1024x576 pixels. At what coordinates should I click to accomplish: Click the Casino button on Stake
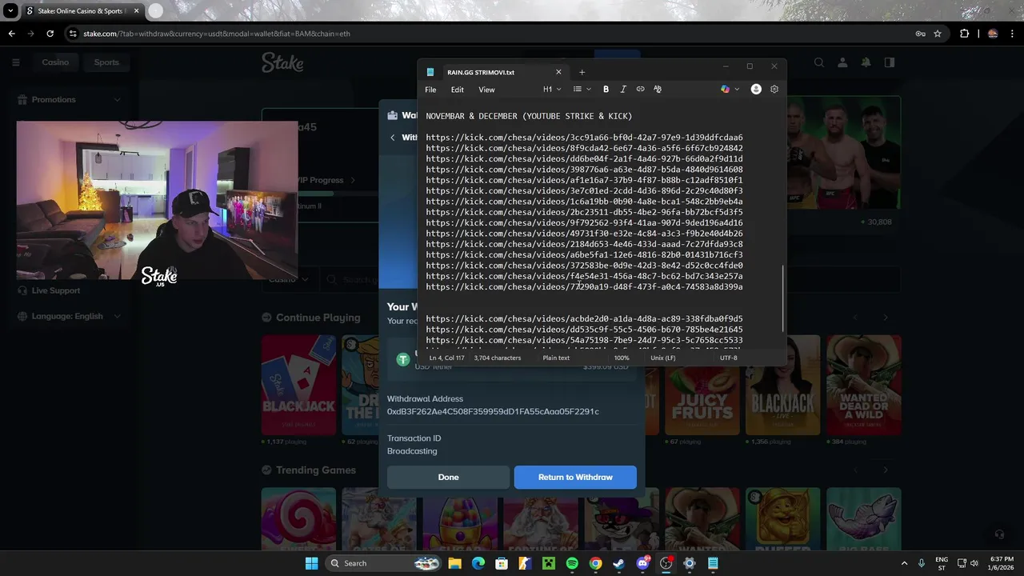coord(55,62)
